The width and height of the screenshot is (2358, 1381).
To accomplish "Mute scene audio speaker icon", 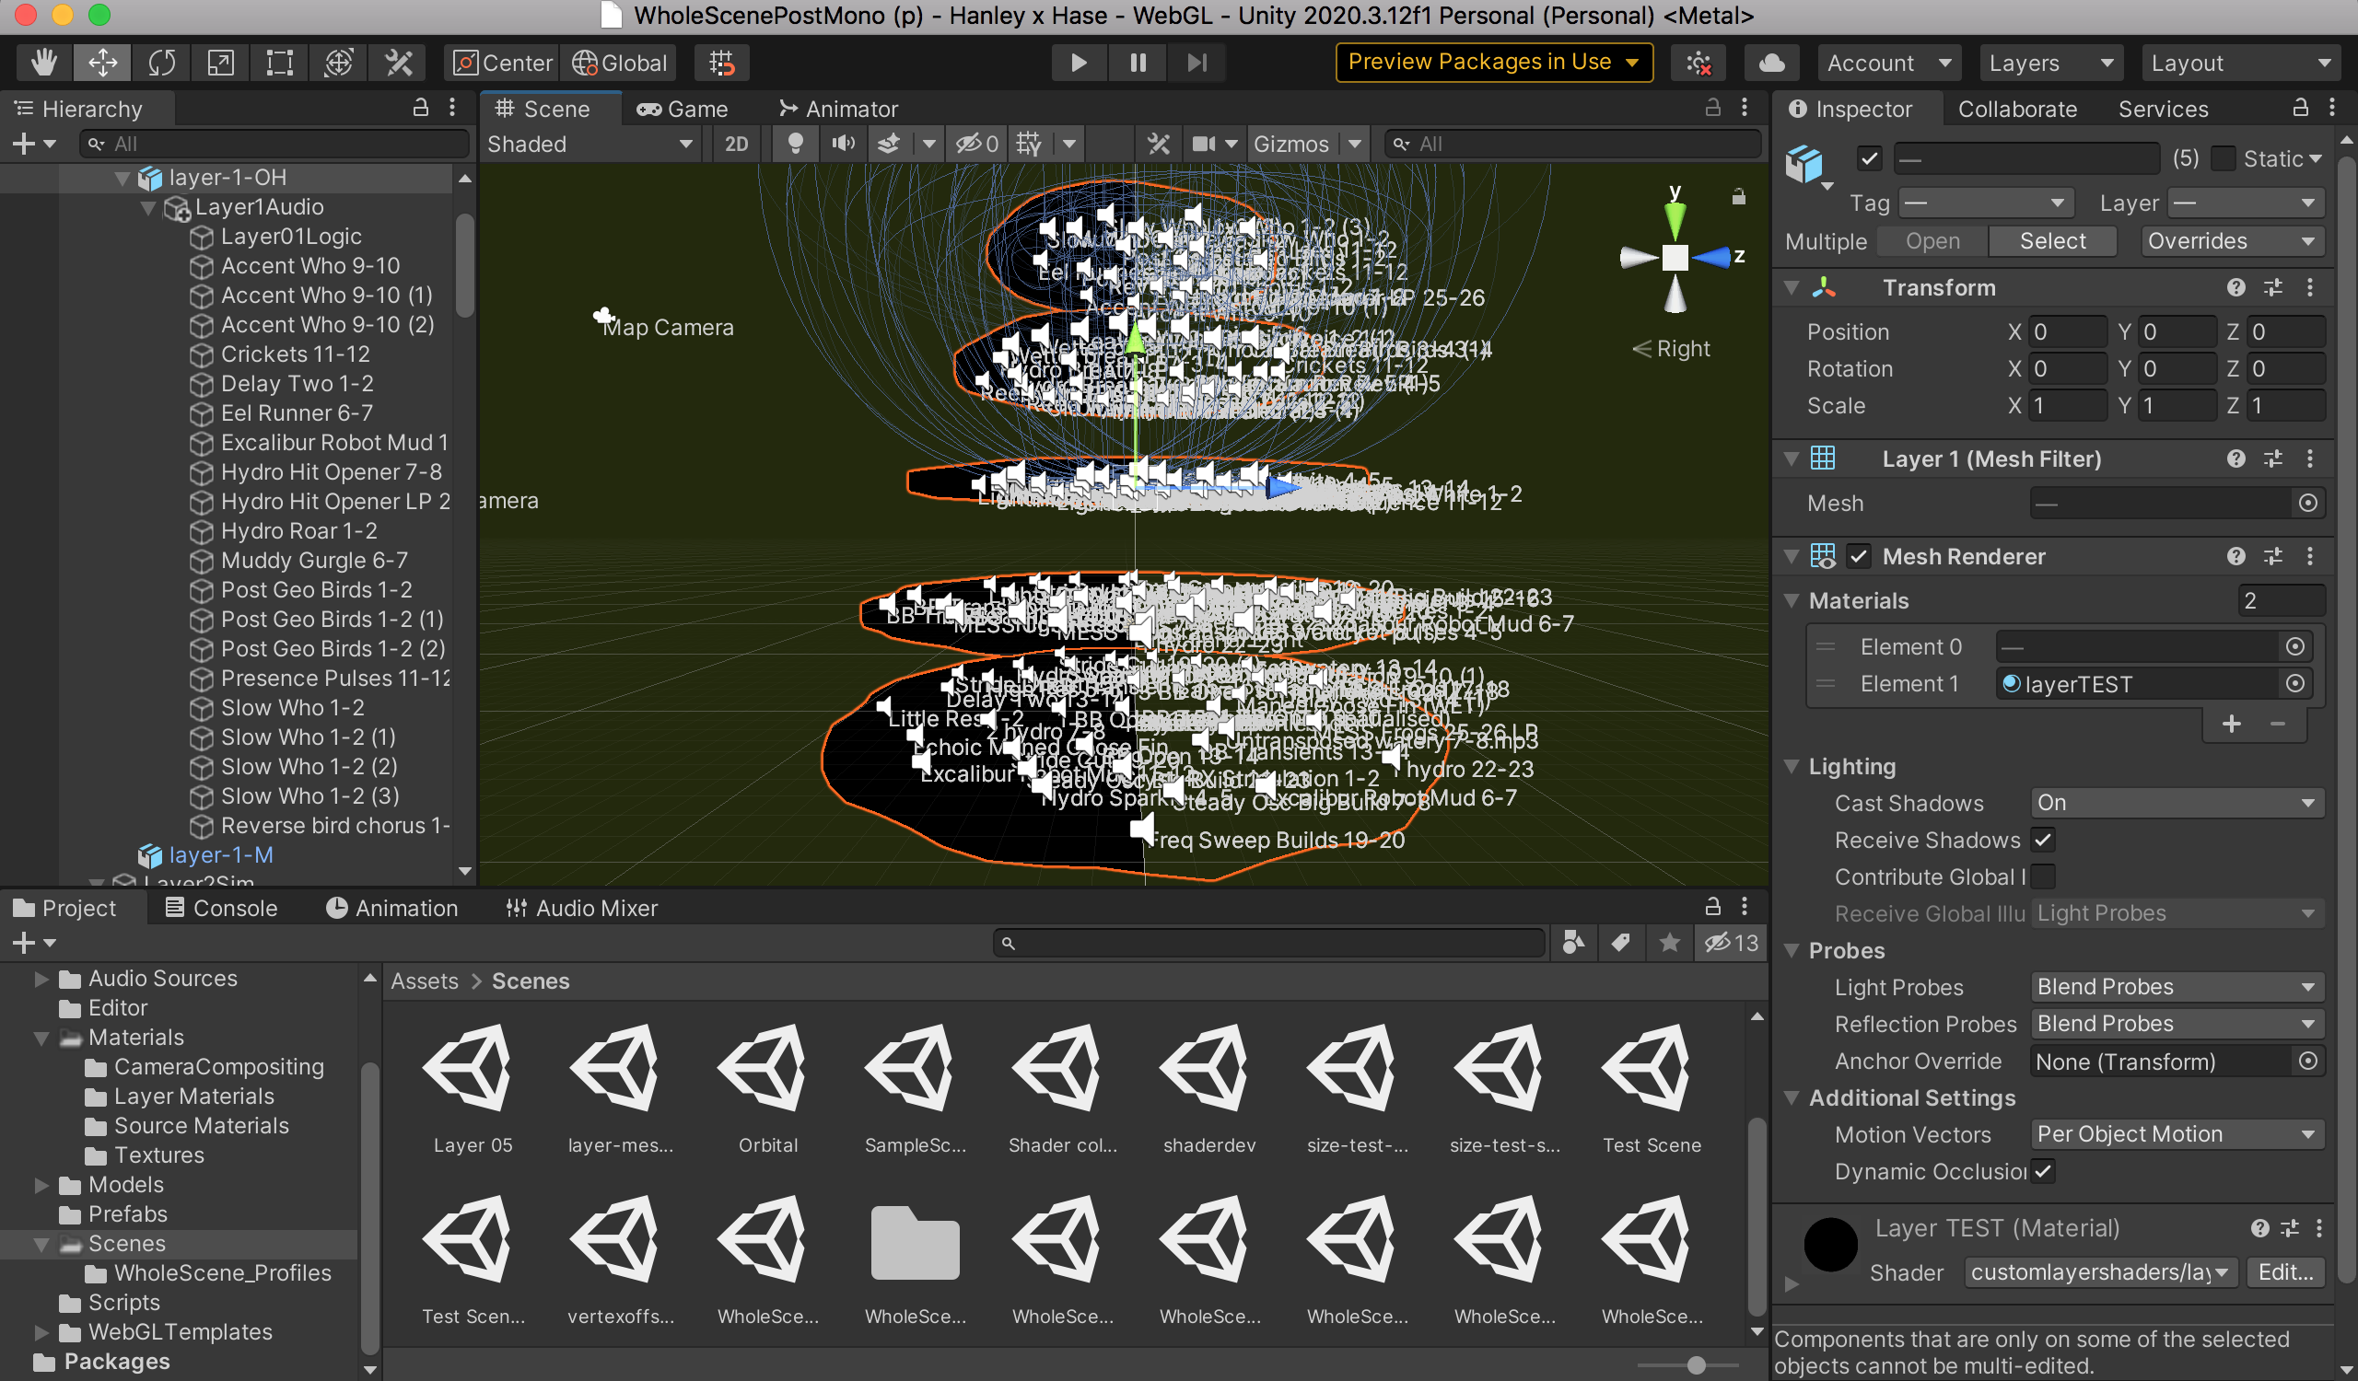I will point(843,144).
